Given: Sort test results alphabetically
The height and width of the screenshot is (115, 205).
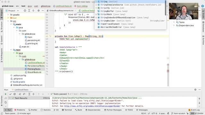Looking at the screenshot, I should pos(20,94).
